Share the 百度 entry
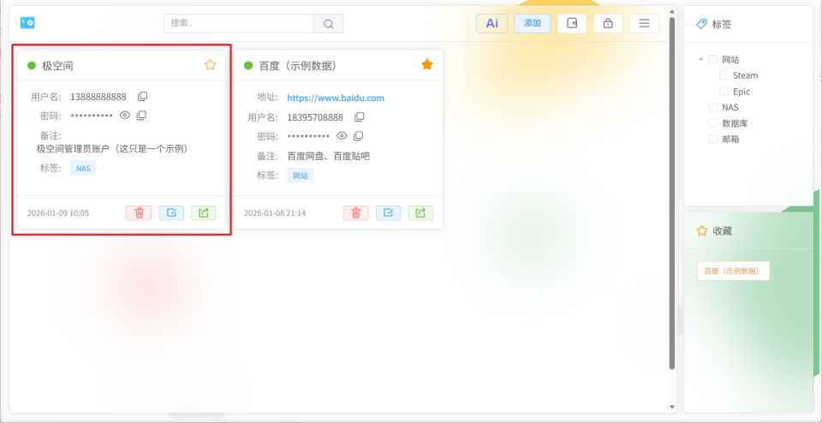Image resolution: width=822 pixels, height=423 pixels. click(420, 213)
